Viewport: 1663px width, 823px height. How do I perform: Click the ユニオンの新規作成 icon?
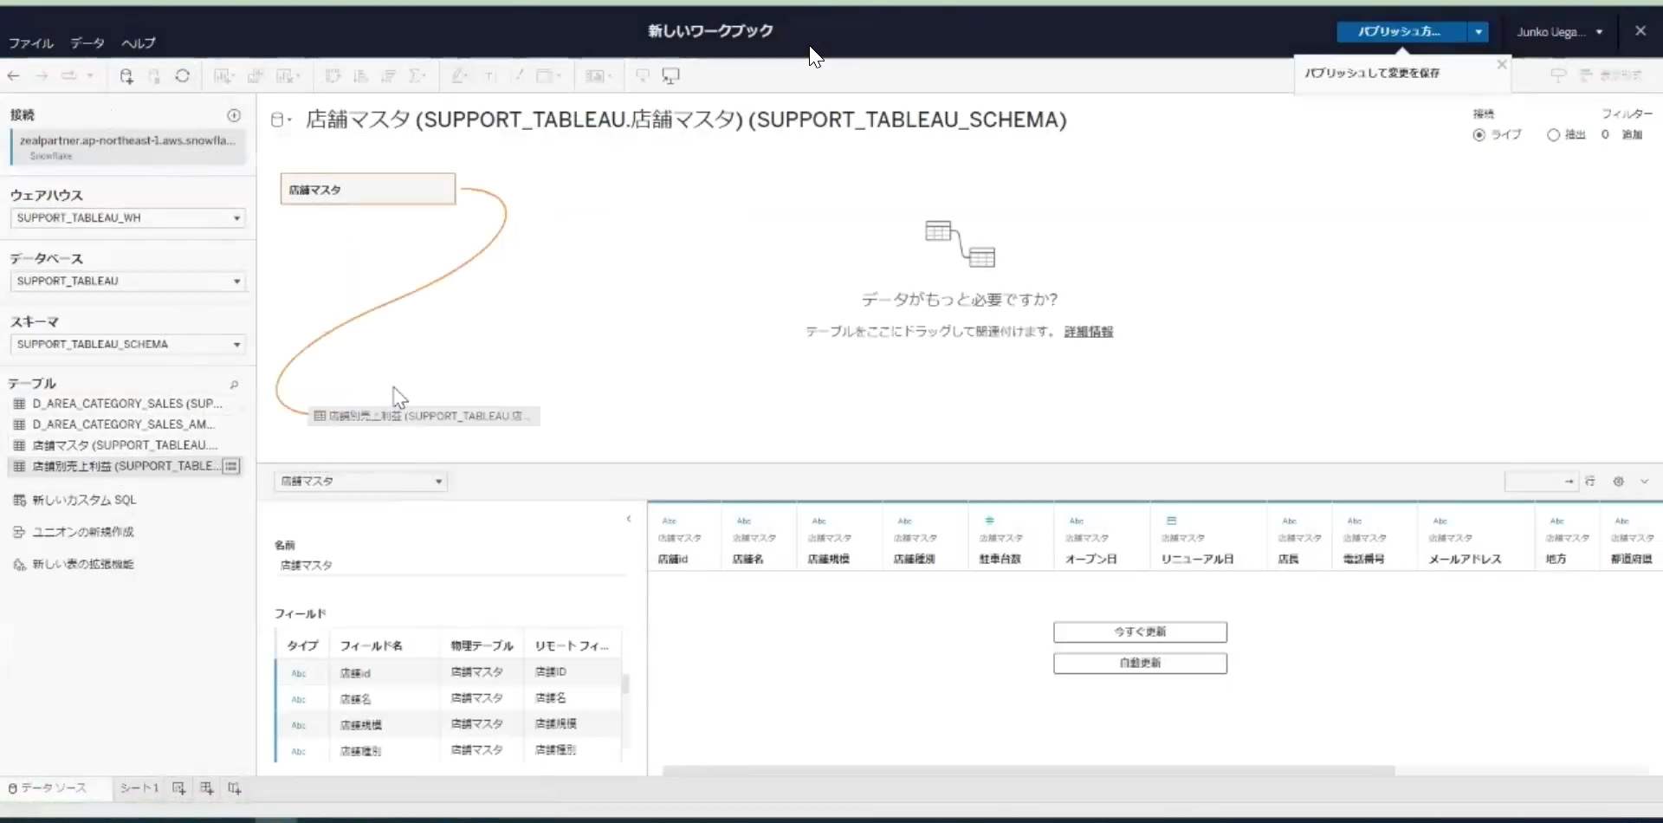[19, 532]
